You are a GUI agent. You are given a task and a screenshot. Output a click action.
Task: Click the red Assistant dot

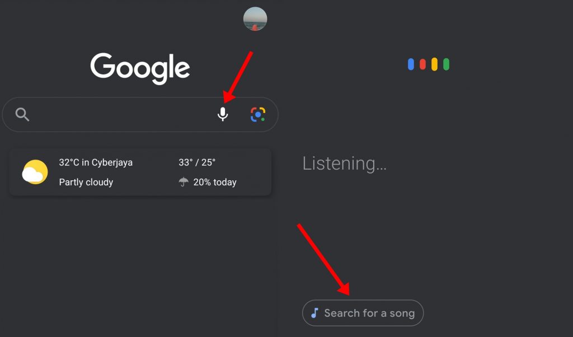[422, 64]
